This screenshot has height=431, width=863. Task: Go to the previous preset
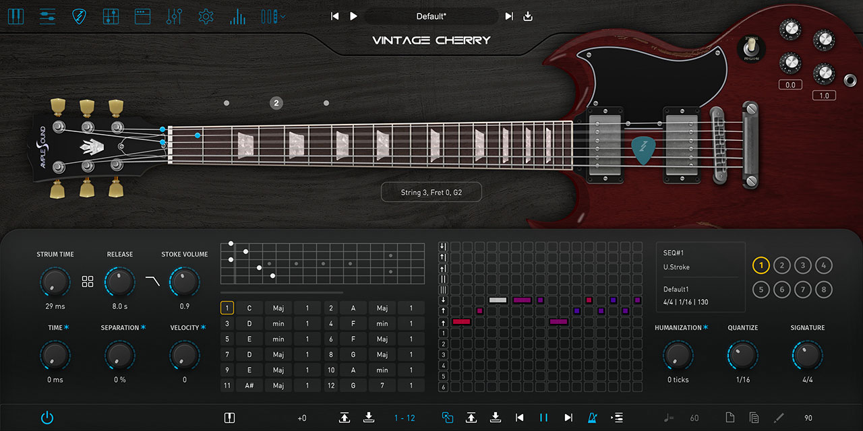click(335, 16)
